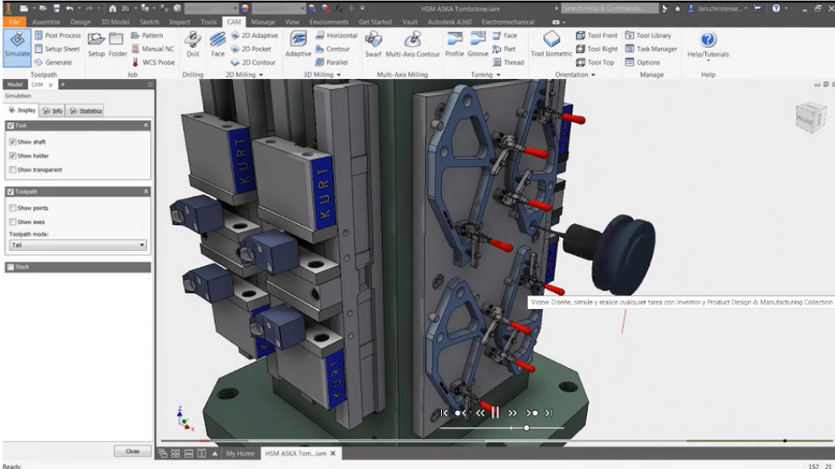
Task: Select the Turning Part operation
Action: 504,49
